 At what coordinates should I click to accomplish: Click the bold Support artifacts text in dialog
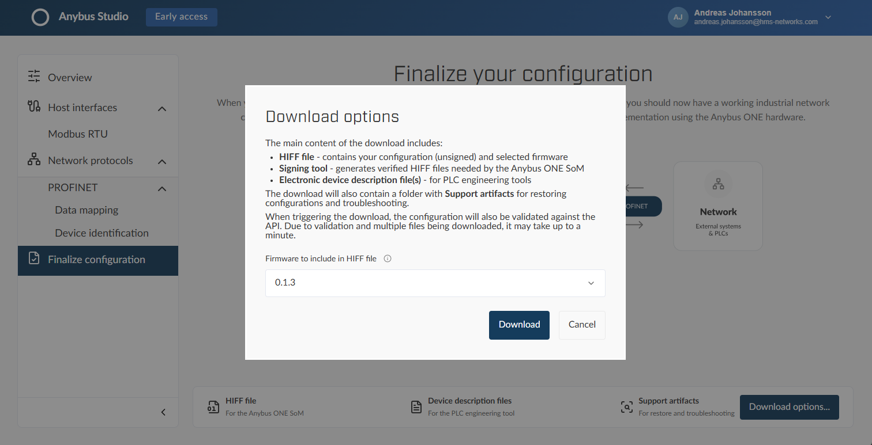[x=479, y=193]
